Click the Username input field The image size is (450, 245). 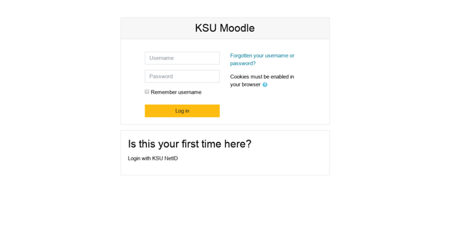[x=182, y=58]
